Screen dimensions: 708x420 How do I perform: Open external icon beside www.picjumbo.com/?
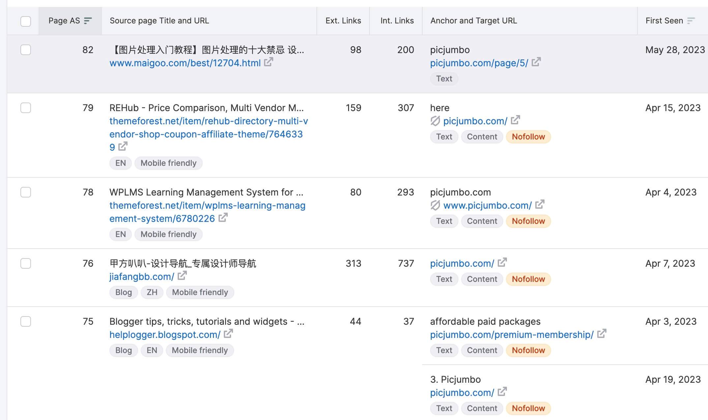[540, 204]
